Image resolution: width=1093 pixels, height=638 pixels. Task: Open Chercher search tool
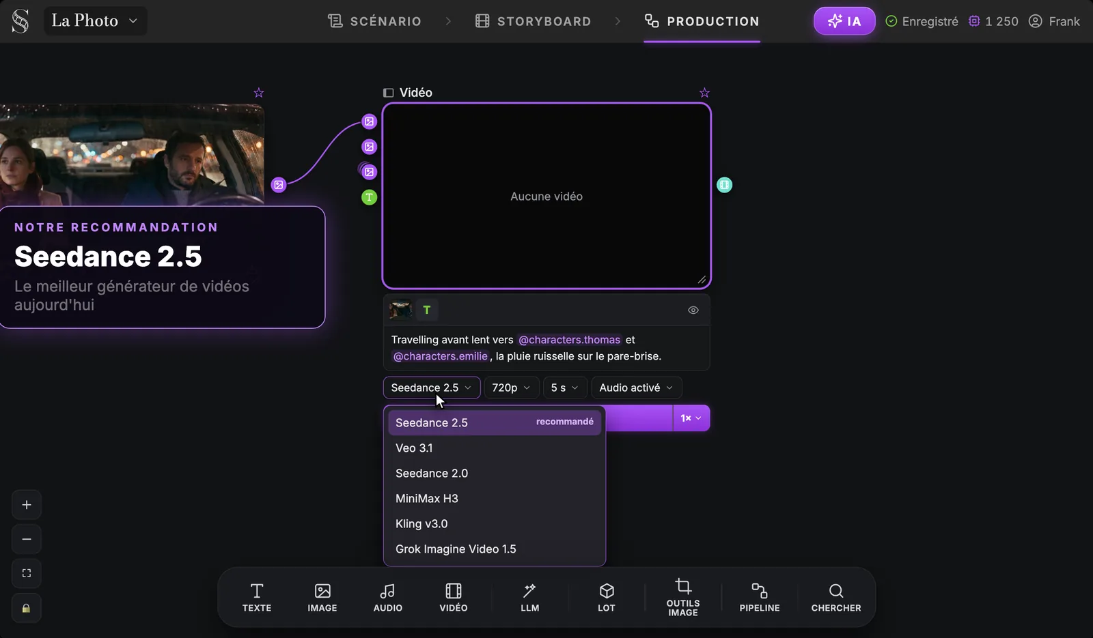(x=836, y=598)
